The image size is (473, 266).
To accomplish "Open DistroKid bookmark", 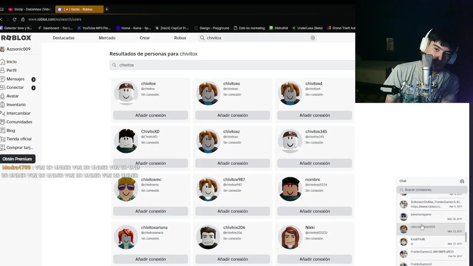I will click(x=279, y=28).
